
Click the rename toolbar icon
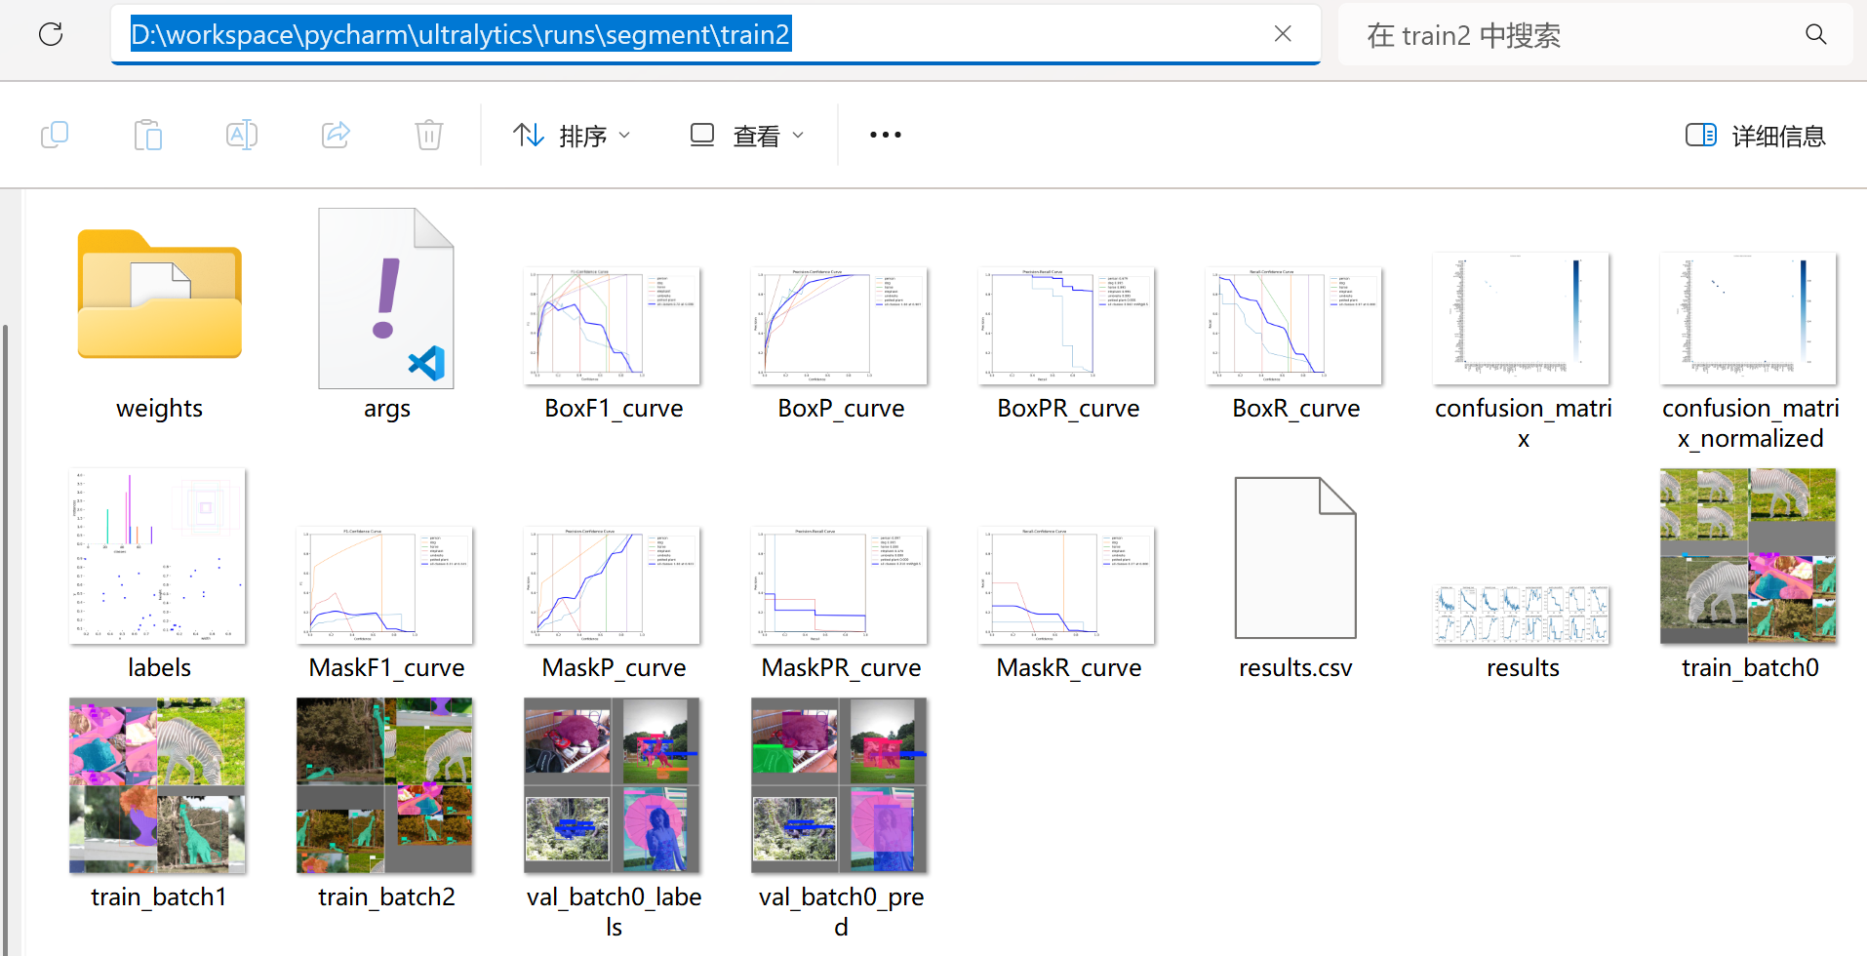point(242,135)
